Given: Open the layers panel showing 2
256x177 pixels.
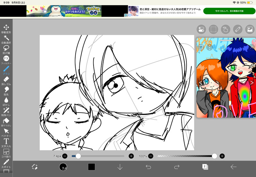Looking at the screenshot, I should [205, 167].
